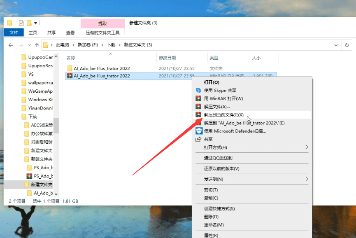356x238 pixels.
Task: Click the refresh button in address bar
Action: [x=347, y=45]
